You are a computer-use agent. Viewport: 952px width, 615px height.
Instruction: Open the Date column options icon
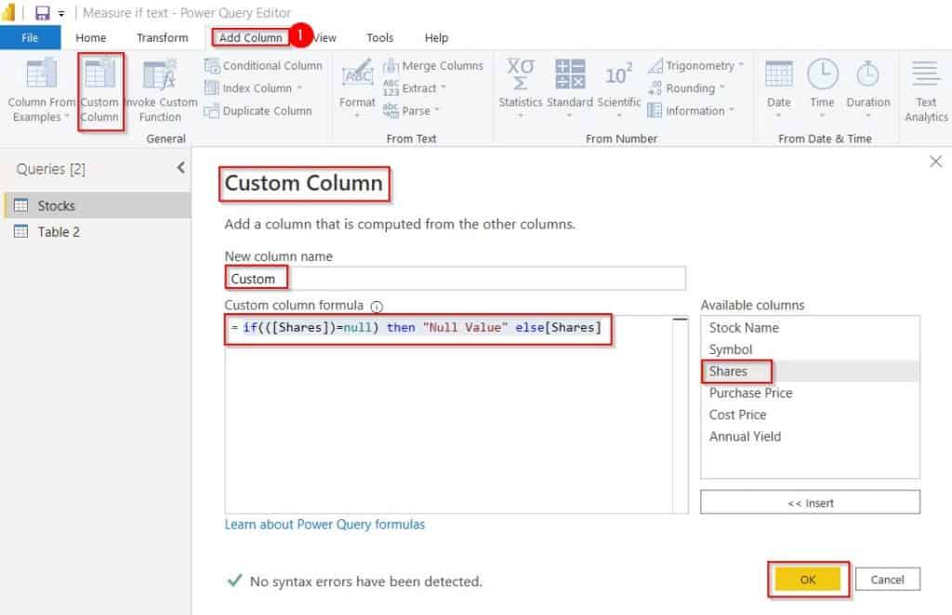tap(778, 74)
